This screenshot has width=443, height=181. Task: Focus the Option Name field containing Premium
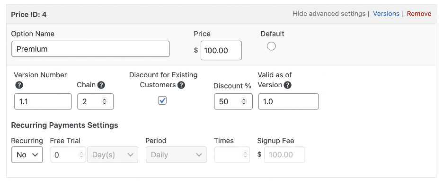[90, 49]
